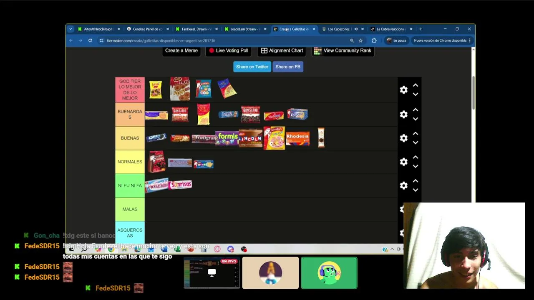Switch to Ceneka Panel tab
Viewport: 534px width, 300px height.
pyautogui.click(x=147, y=29)
